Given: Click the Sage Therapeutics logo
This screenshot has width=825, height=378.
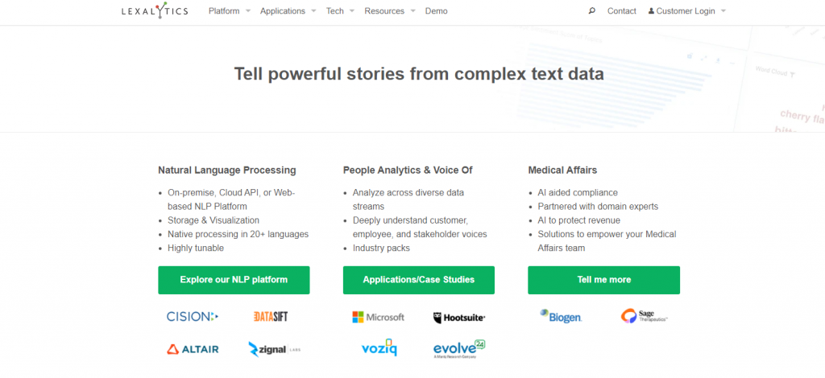Looking at the screenshot, I should click(x=645, y=316).
